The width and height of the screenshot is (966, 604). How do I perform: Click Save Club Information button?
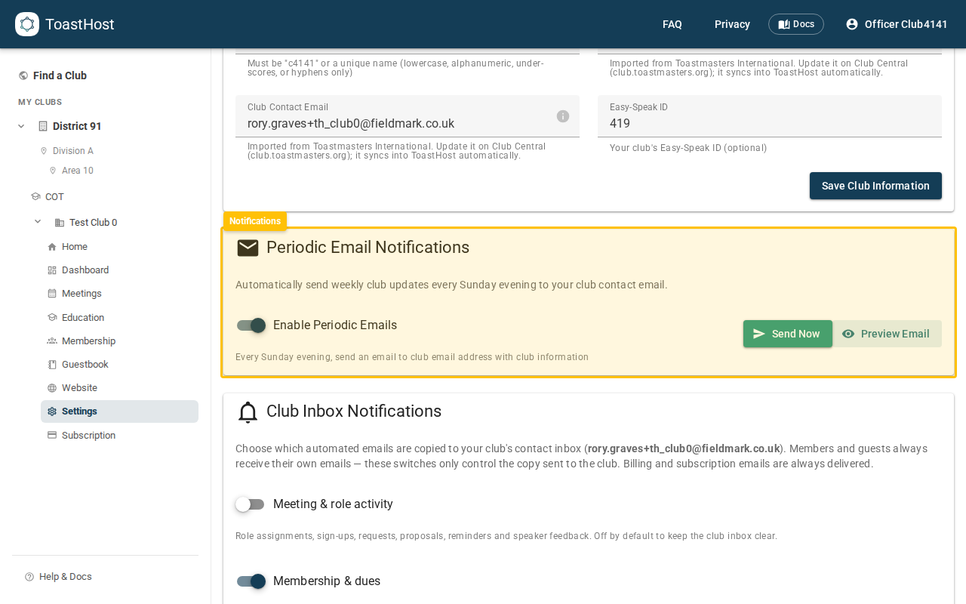pyautogui.click(x=875, y=186)
